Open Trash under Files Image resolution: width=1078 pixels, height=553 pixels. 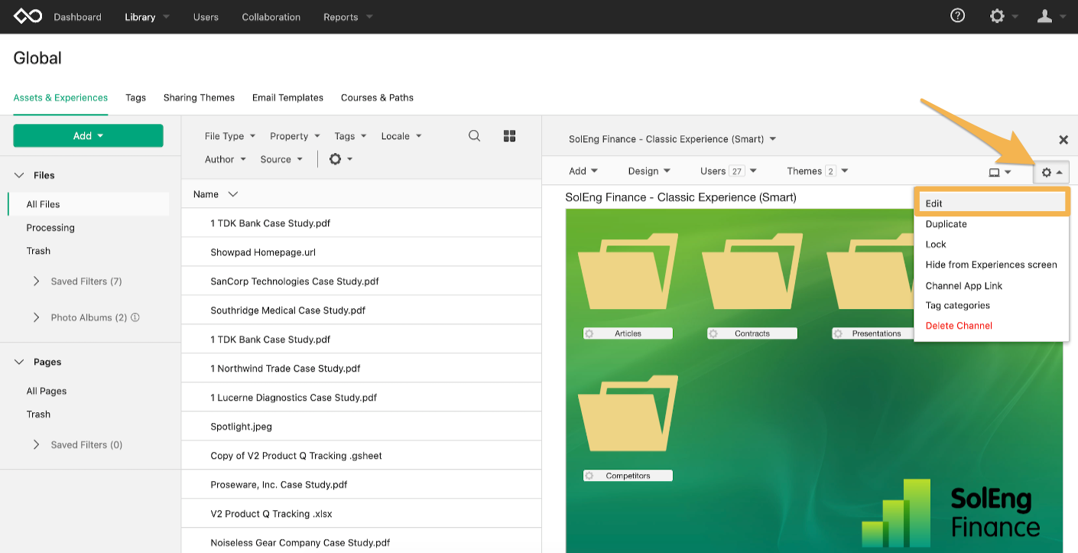(38, 251)
